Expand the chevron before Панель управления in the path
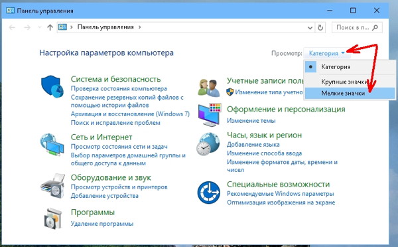Screen dimensions: 398x247 click(72, 27)
